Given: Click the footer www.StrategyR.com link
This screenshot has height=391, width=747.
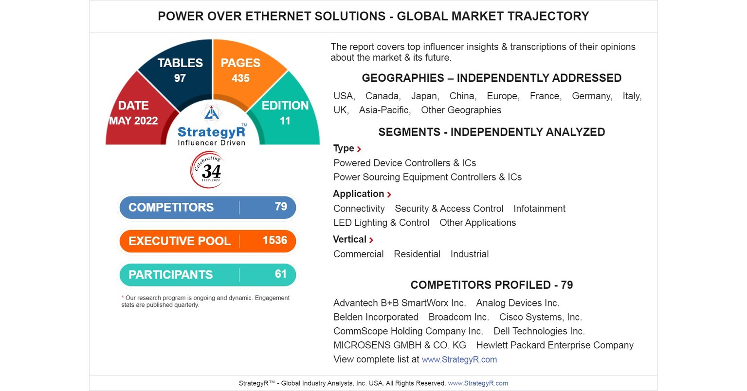Looking at the screenshot, I should tap(476, 383).
